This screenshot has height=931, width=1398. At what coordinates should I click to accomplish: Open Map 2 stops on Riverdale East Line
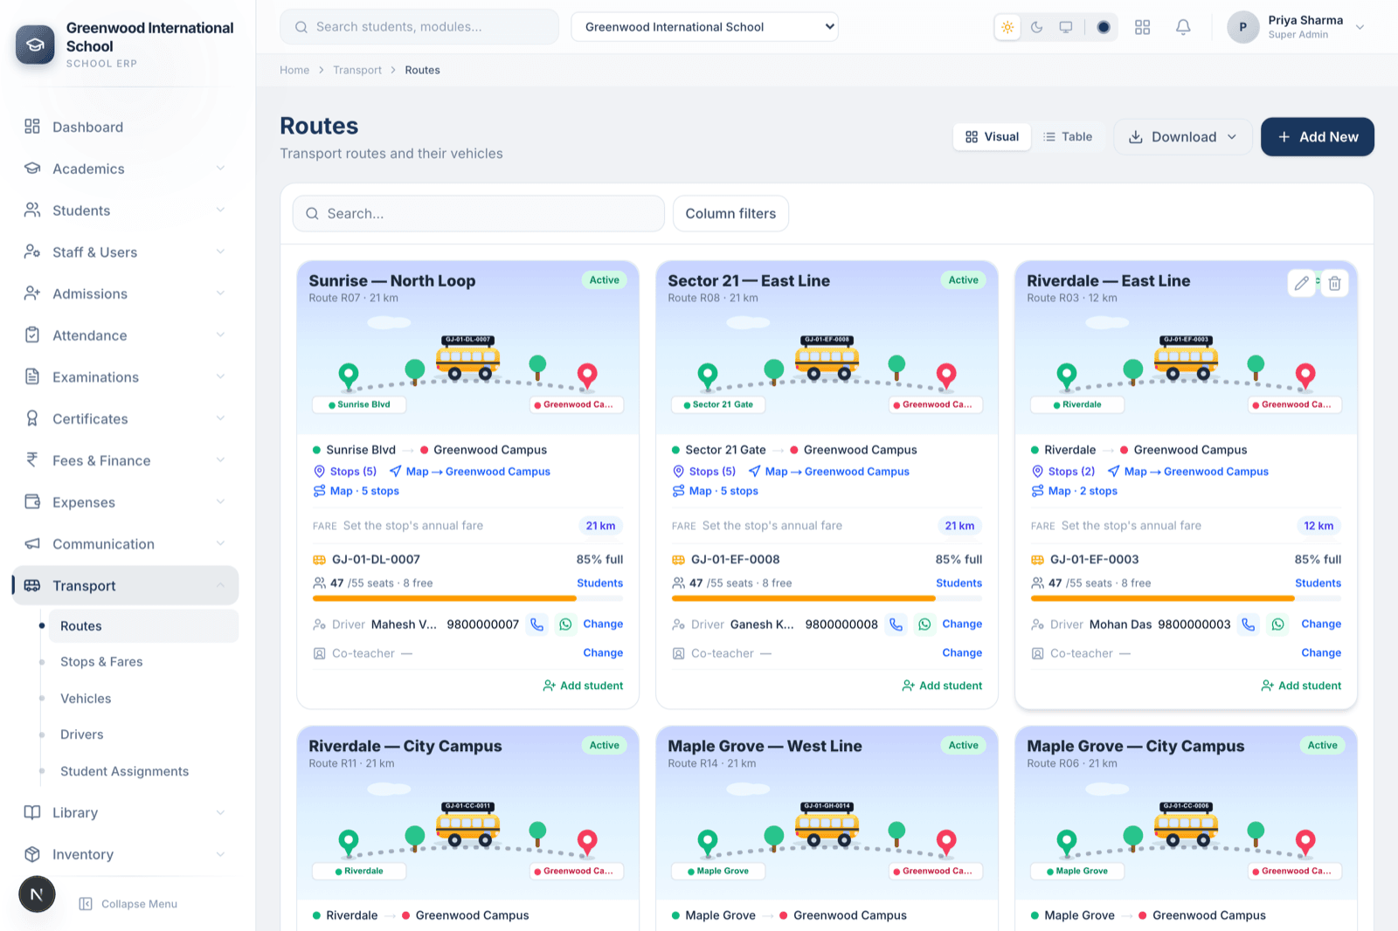tap(1075, 491)
